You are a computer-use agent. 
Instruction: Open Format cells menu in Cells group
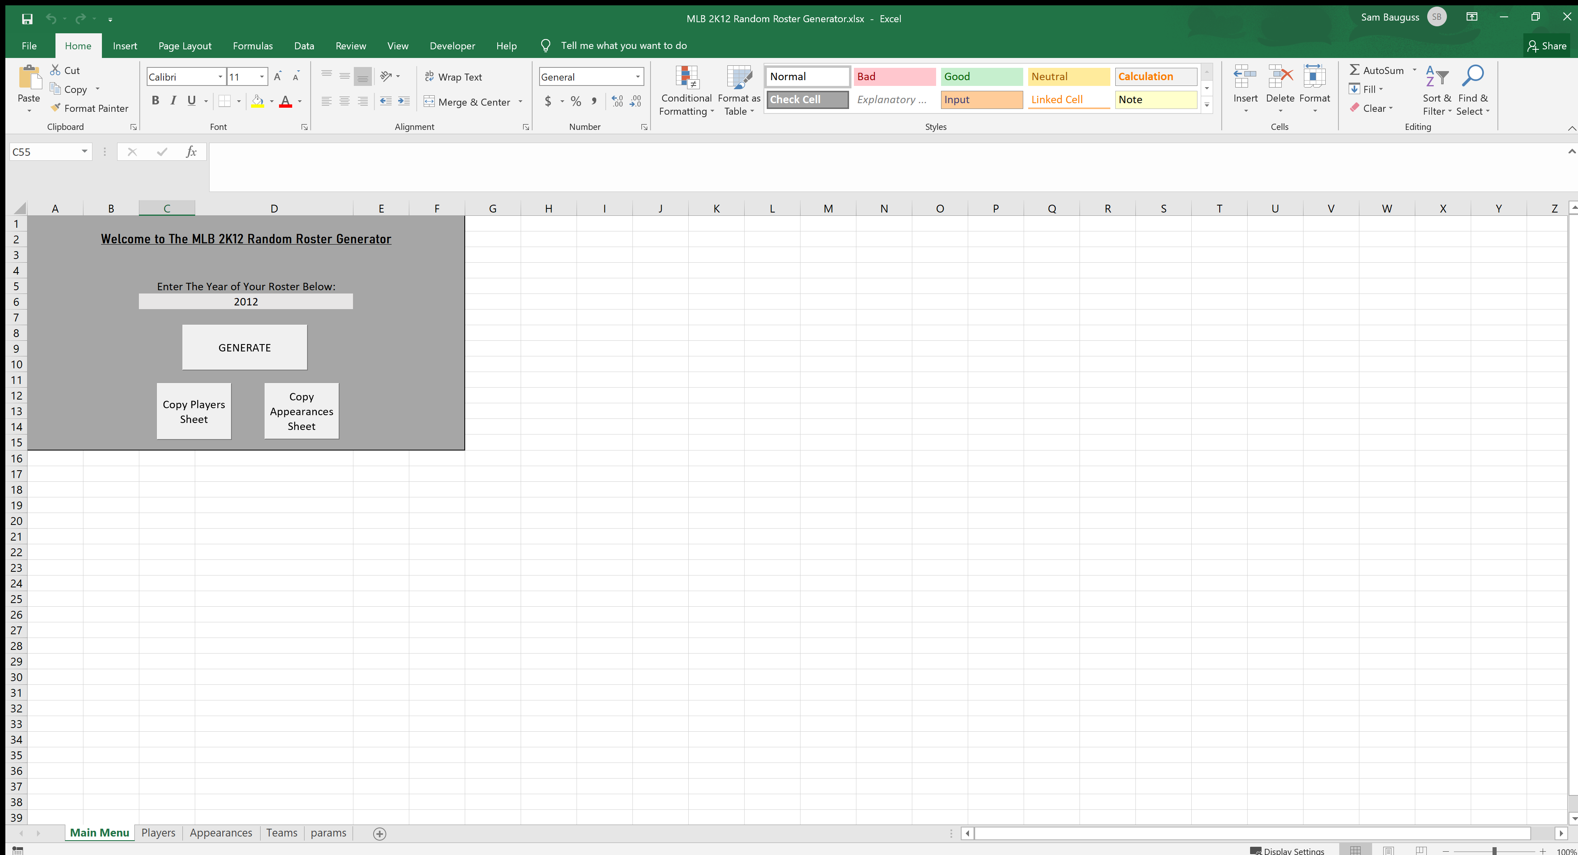point(1315,90)
